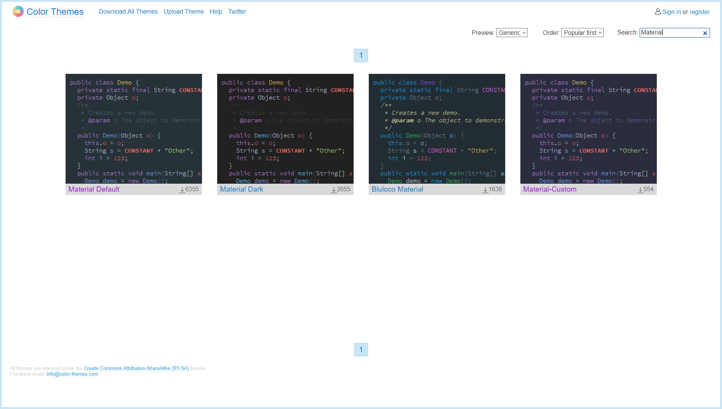This screenshot has width=722, height=409.
Task: Click page 1 button below the results
Action: coord(361,350)
